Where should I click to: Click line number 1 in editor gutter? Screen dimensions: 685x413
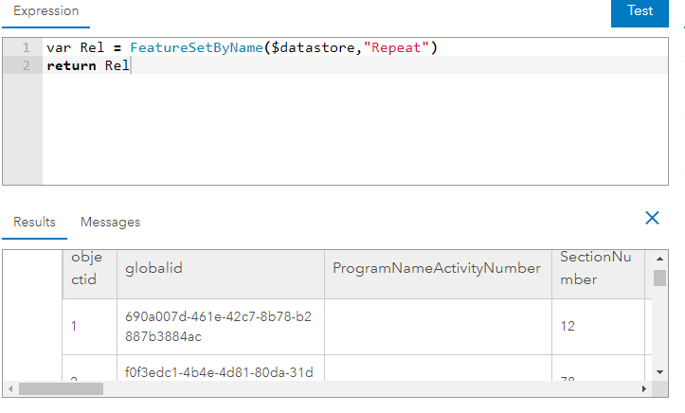[26, 47]
